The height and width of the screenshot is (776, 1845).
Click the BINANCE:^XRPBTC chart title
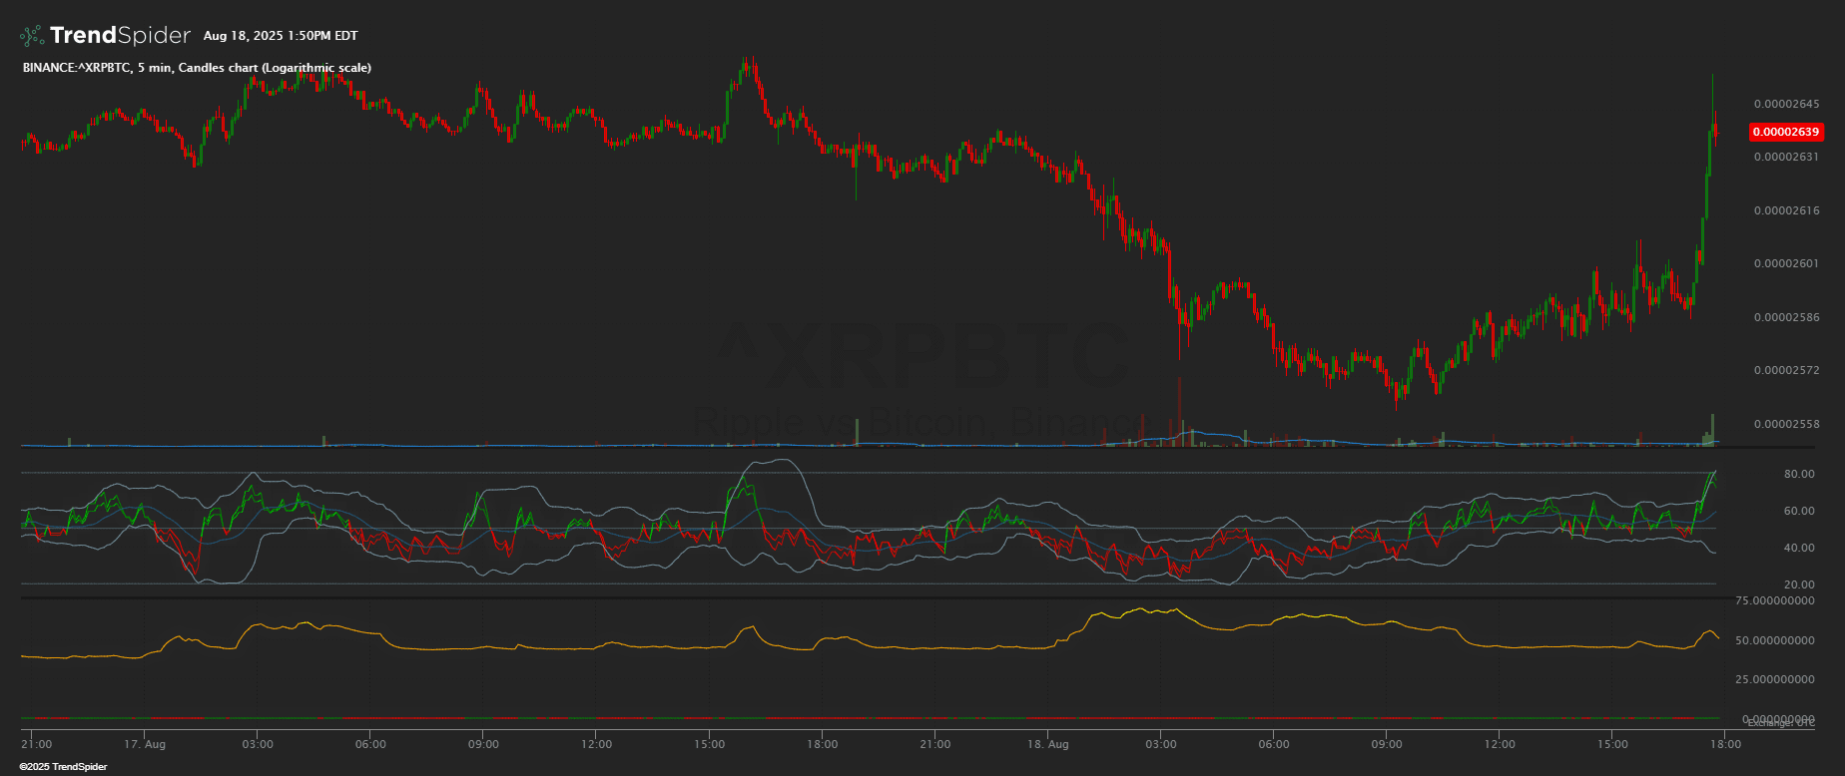[197, 68]
